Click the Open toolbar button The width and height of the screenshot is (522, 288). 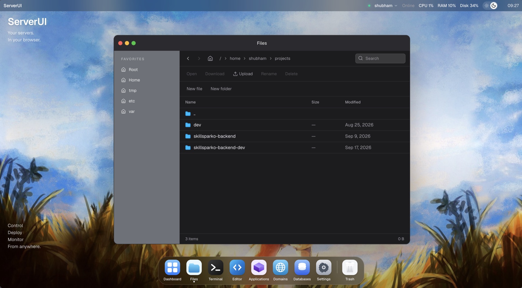[x=192, y=74]
